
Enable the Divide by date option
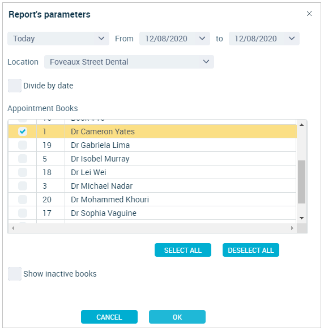[15, 86]
